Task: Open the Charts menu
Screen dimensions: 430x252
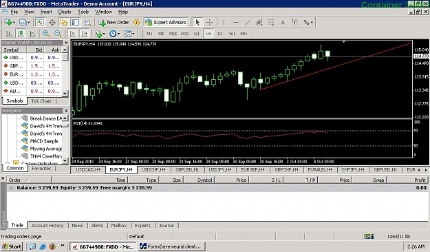Action: pyautogui.click(x=65, y=12)
